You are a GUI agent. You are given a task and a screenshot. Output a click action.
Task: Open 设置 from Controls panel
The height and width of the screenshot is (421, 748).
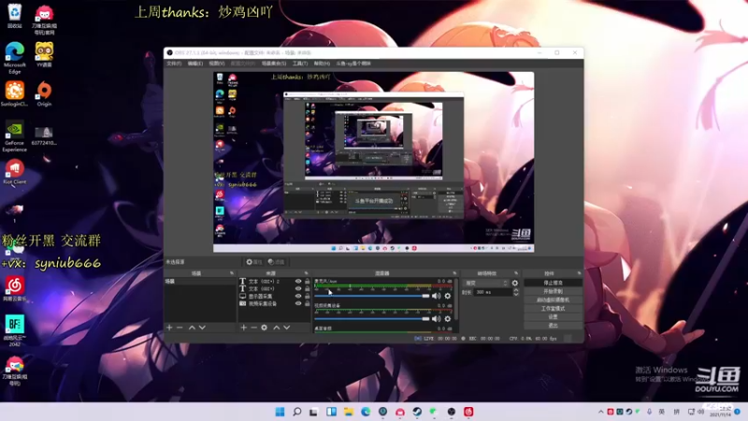click(x=553, y=317)
